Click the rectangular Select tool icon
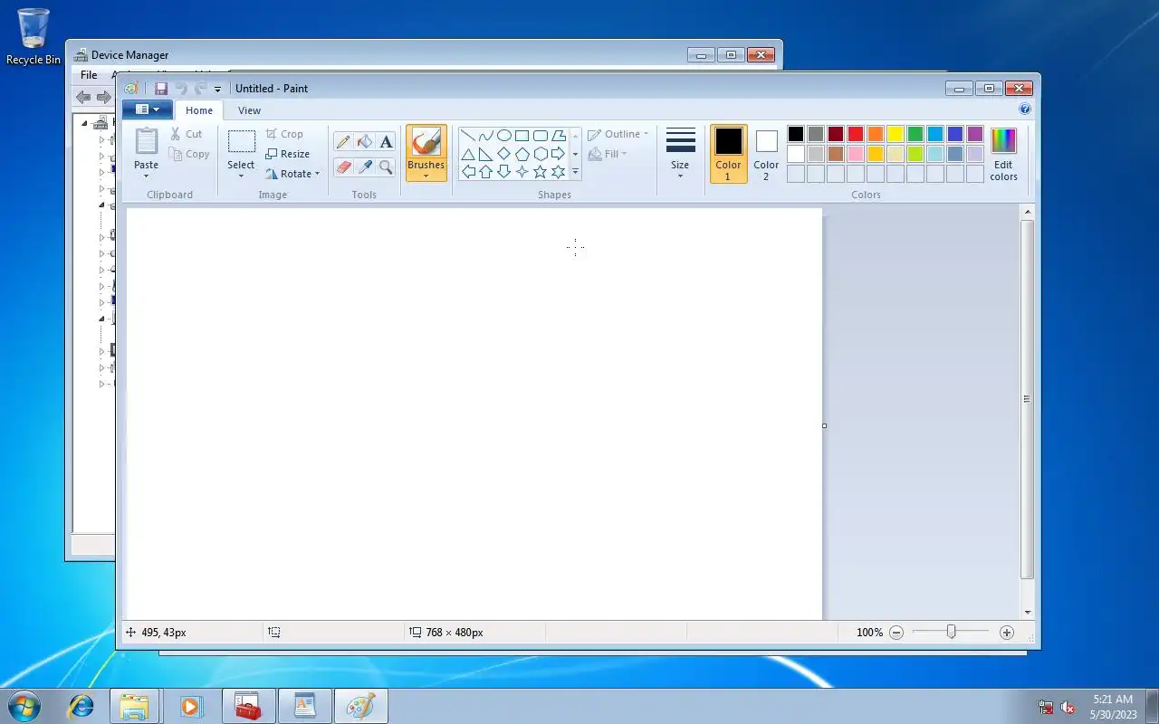The height and width of the screenshot is (724, 1159). point(241,141)
